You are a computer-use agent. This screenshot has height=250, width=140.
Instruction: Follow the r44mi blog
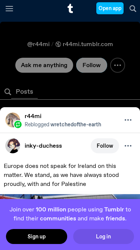pos(91,65)
